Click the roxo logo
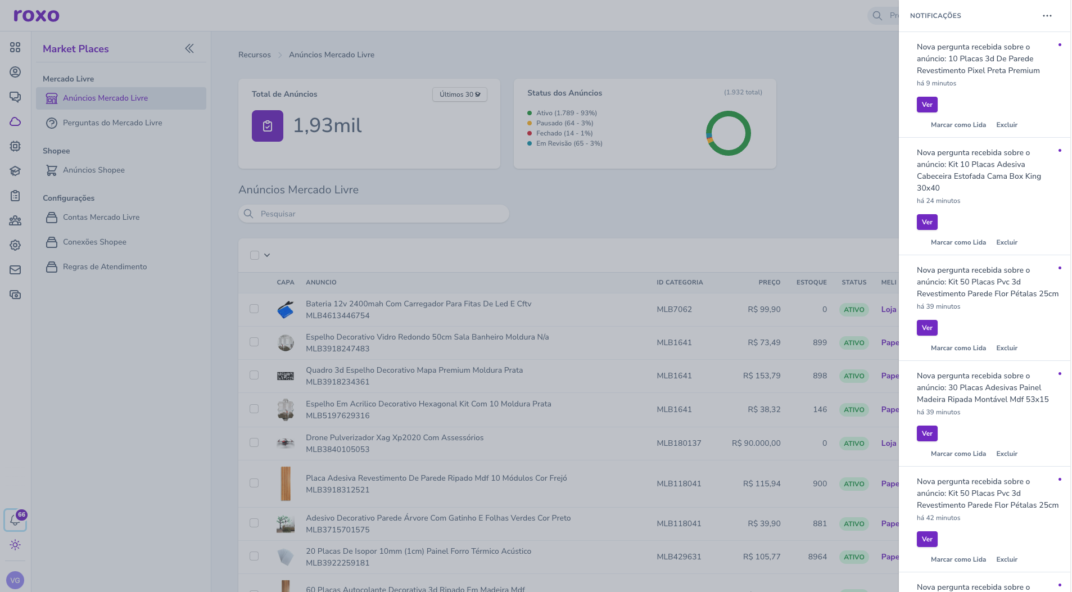 pyautogui.click(x=37, y=15)
